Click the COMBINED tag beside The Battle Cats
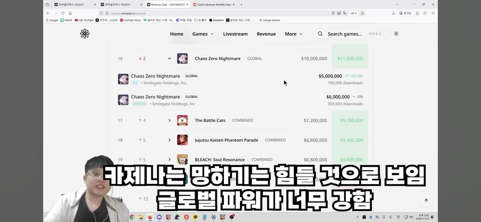This screenshot has height=222, width=481. 242,120
